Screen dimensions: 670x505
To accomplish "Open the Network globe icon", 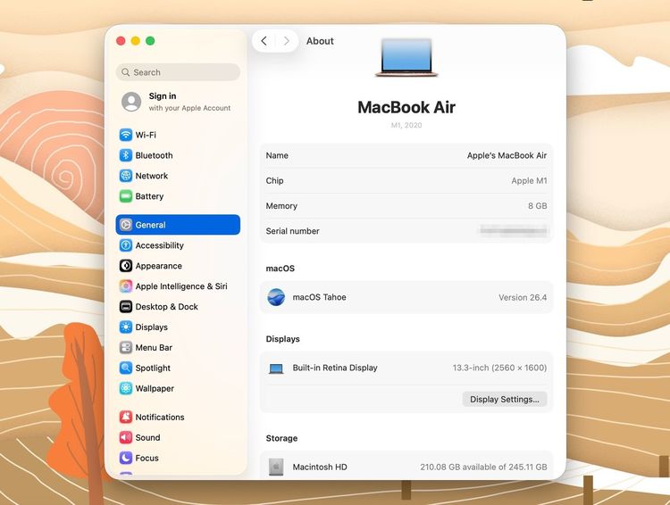I will (x=126, y=176).
